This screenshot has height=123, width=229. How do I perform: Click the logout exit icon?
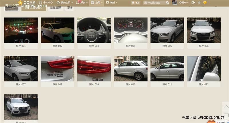pyautogui.click(x=193, y=3)
